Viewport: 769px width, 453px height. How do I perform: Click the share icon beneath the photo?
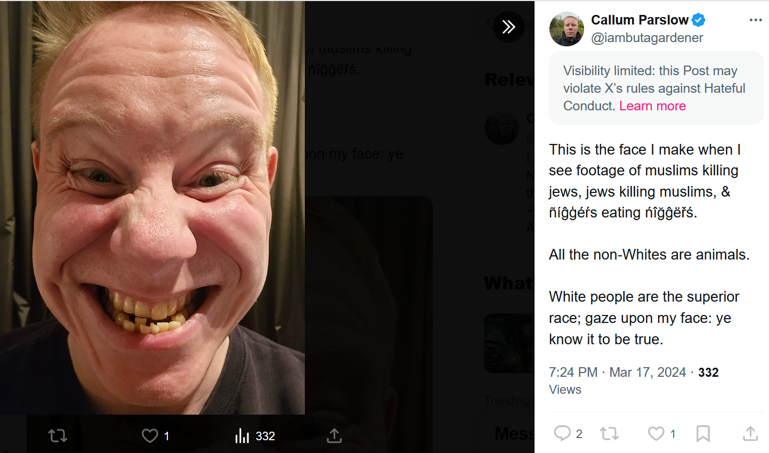[334, 436]
